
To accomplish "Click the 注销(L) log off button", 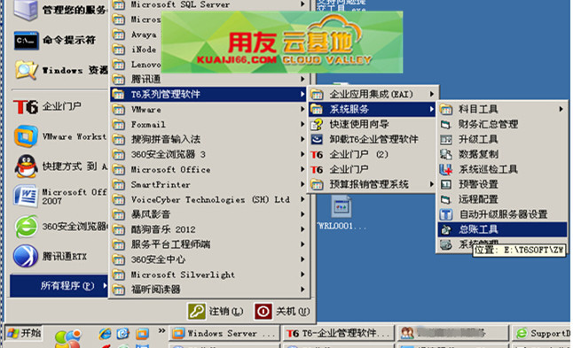I will (x=216, y=312).
